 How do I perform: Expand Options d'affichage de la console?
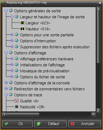tap(6, 83)
